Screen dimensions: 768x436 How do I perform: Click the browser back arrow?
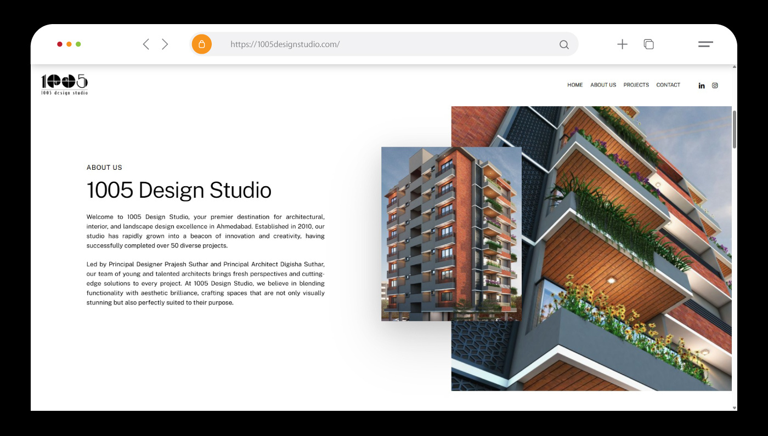tap(146, 44)
